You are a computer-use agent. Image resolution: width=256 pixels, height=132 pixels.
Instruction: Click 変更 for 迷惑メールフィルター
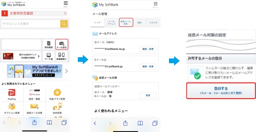pyautogui.click(x=148, y=95)
